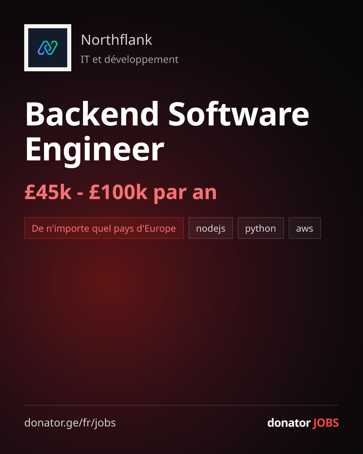This screenshot has height=454, width=363.
Task: Click the python skill tag
Action: point(261,228)
